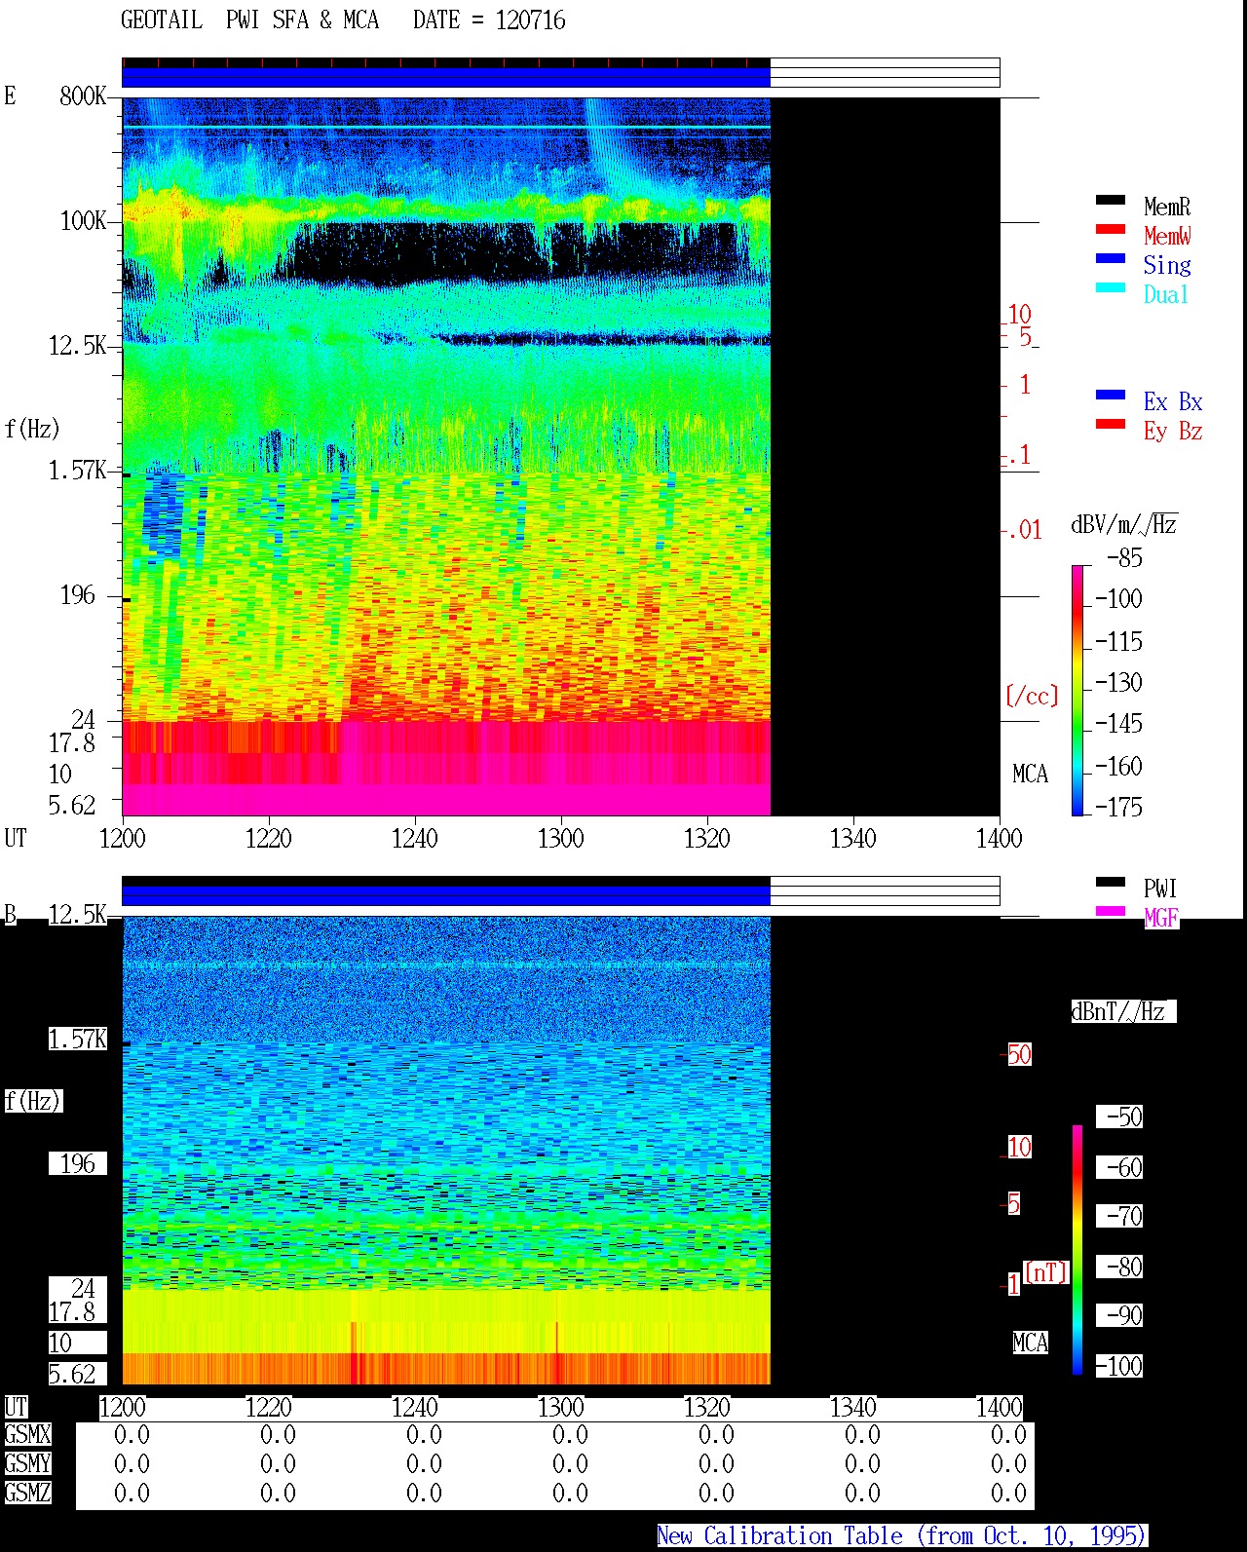1247x1552 pixels.
Task: Click the PWI legend label
Action: 1160,889
